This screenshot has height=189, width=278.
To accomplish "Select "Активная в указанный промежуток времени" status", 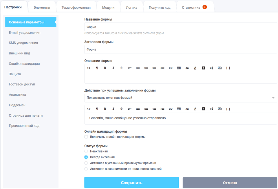I will click(x=86, y=163).
